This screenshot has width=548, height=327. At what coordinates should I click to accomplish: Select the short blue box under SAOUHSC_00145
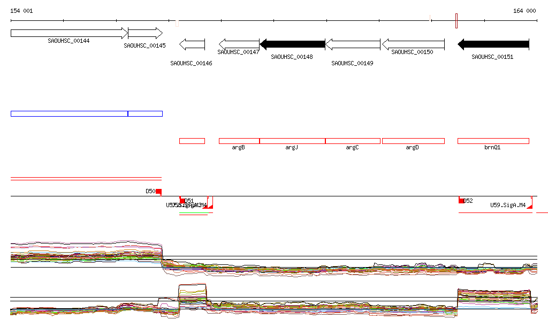pyautogui.click(x=146, y=114)
